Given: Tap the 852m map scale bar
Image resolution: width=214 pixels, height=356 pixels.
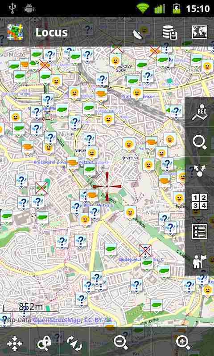Looking at the screenshot, I should point(31,307).
